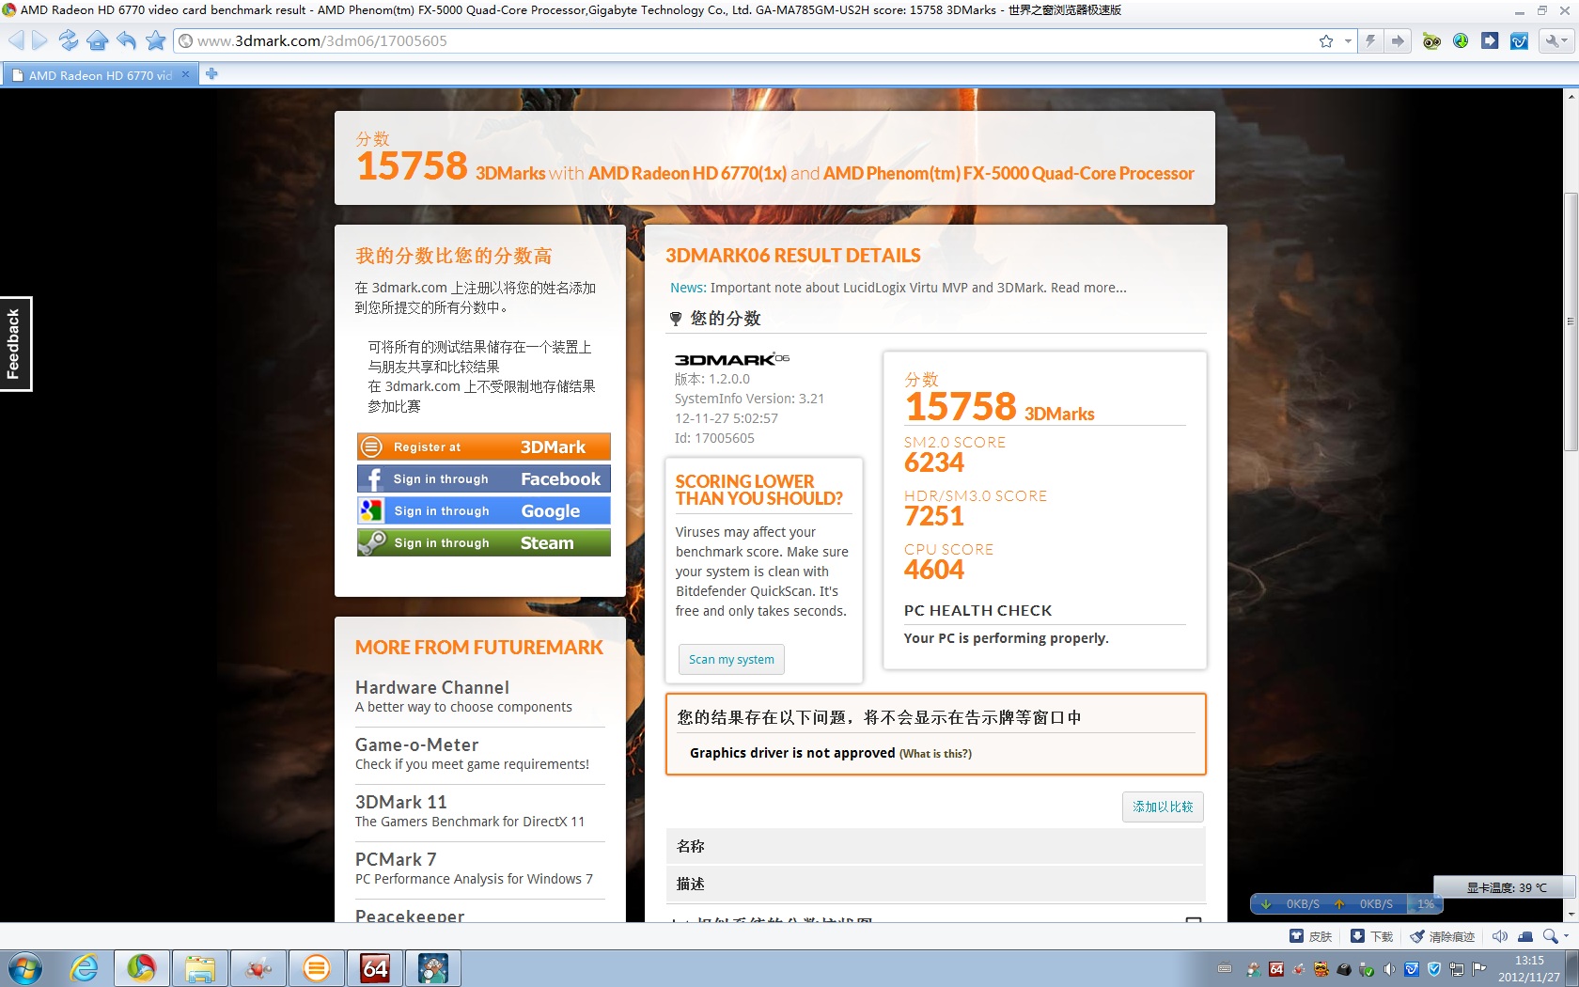The image size is (1579, 987).
Task: Open the PCMark 7 link
Action: pyautogui.click(x=396, y=859)
